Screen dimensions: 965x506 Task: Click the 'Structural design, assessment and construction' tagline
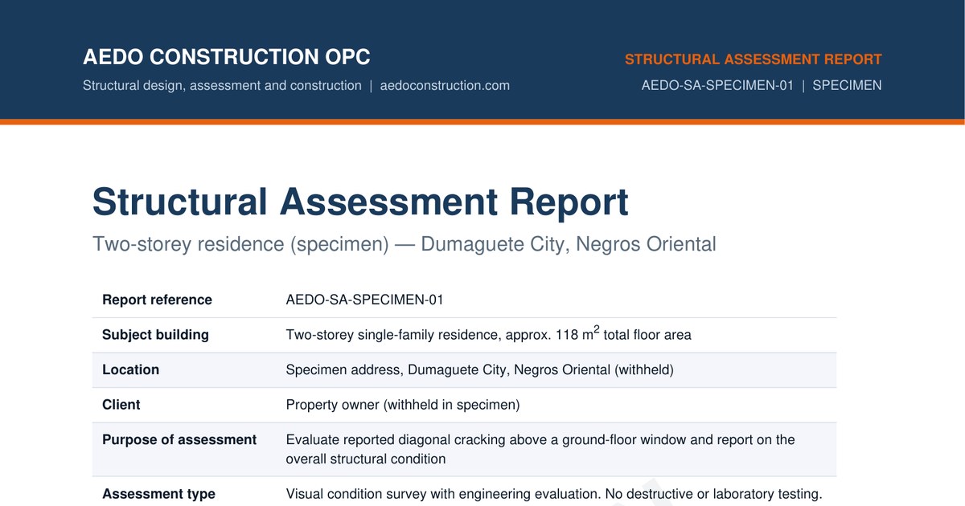[222, 85]
